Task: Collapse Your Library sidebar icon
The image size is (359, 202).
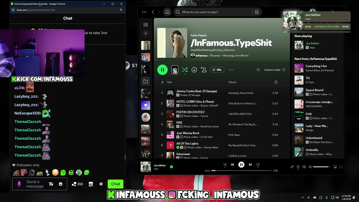Action: pos(146,25)
